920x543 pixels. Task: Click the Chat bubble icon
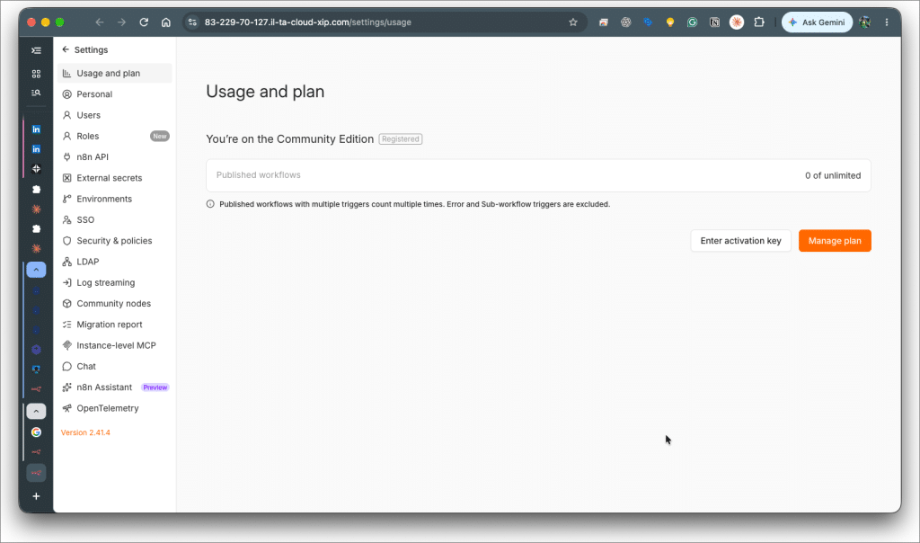[x=66, y=366]
